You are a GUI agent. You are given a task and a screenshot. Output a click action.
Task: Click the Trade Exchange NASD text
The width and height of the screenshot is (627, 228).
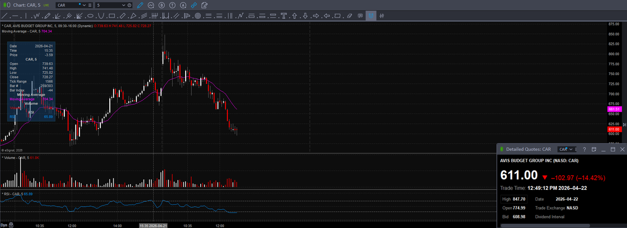556,208
